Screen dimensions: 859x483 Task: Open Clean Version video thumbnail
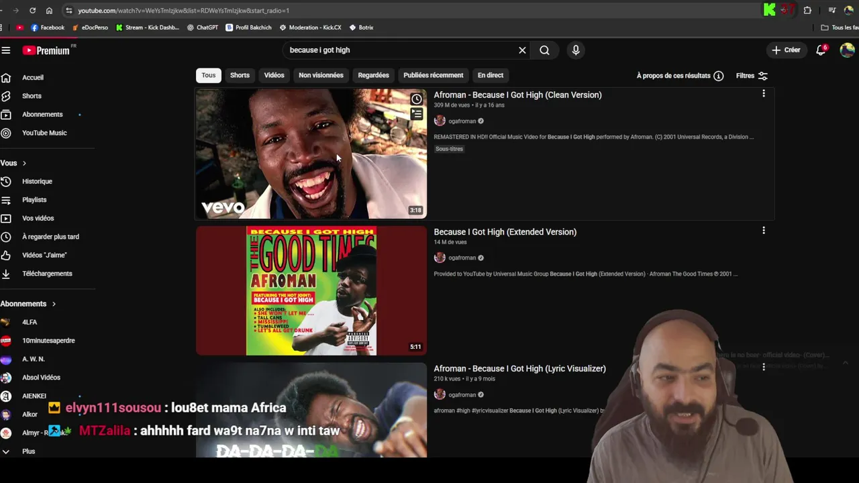tap(311, 154)
